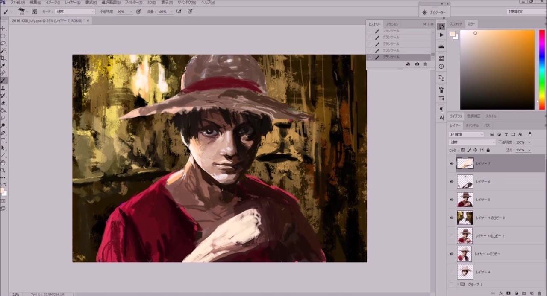The width and height of the screenshot is (547, 296).
Task: Click inside the color picker gradient field
Action: pyautogui.click(x=497, y=70)
